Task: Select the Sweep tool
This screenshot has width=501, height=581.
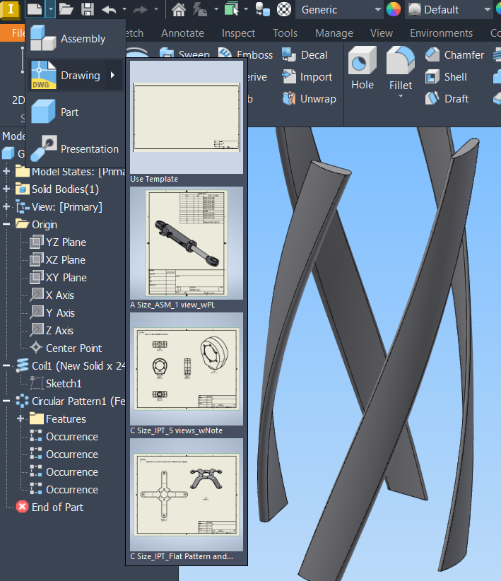Action: click(184, 54)
